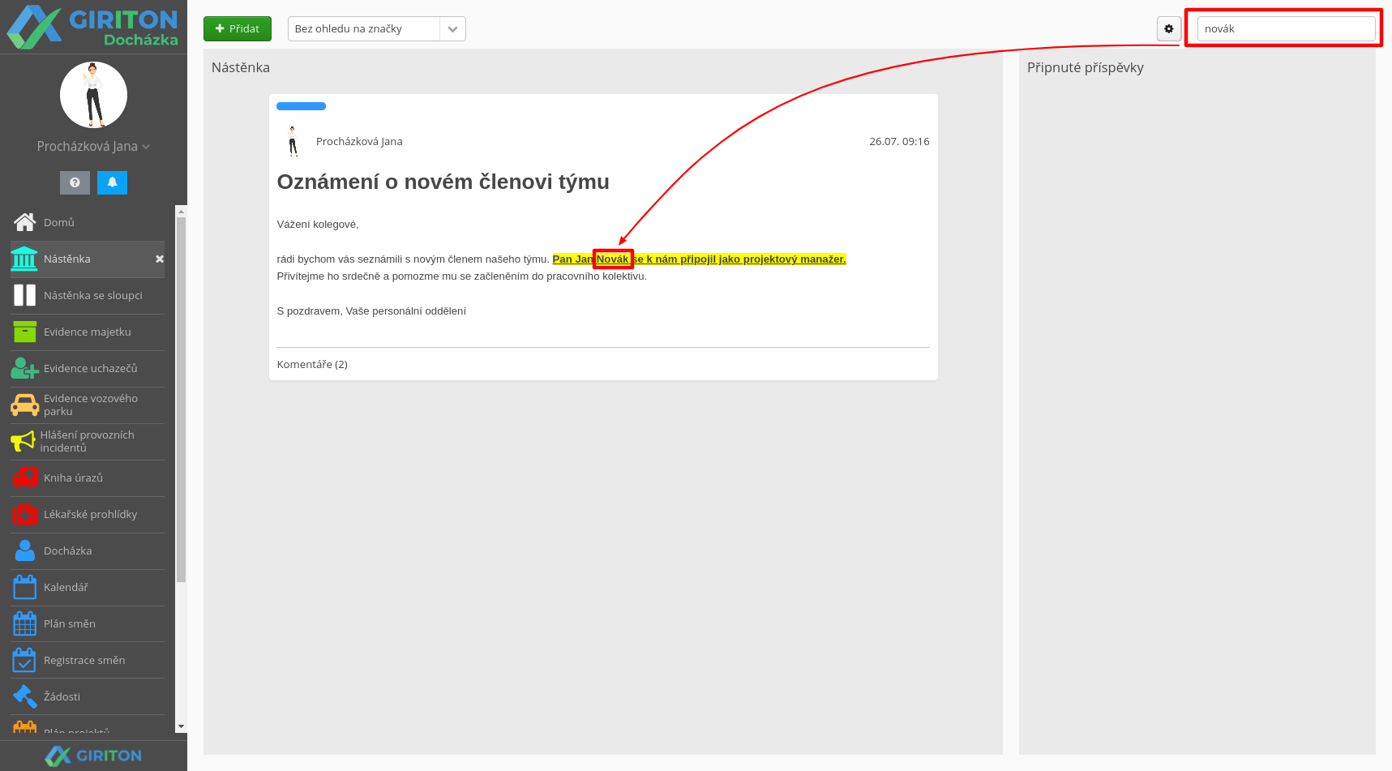Viewport: 1392px width, 771px height.
Task: Click the sidebar scrollbar down arrow
Action: coord(181,726)
